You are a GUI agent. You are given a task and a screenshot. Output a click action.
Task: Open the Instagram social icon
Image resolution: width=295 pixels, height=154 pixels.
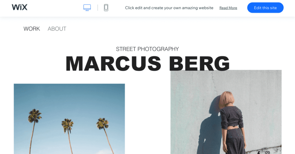click(268, 153)
